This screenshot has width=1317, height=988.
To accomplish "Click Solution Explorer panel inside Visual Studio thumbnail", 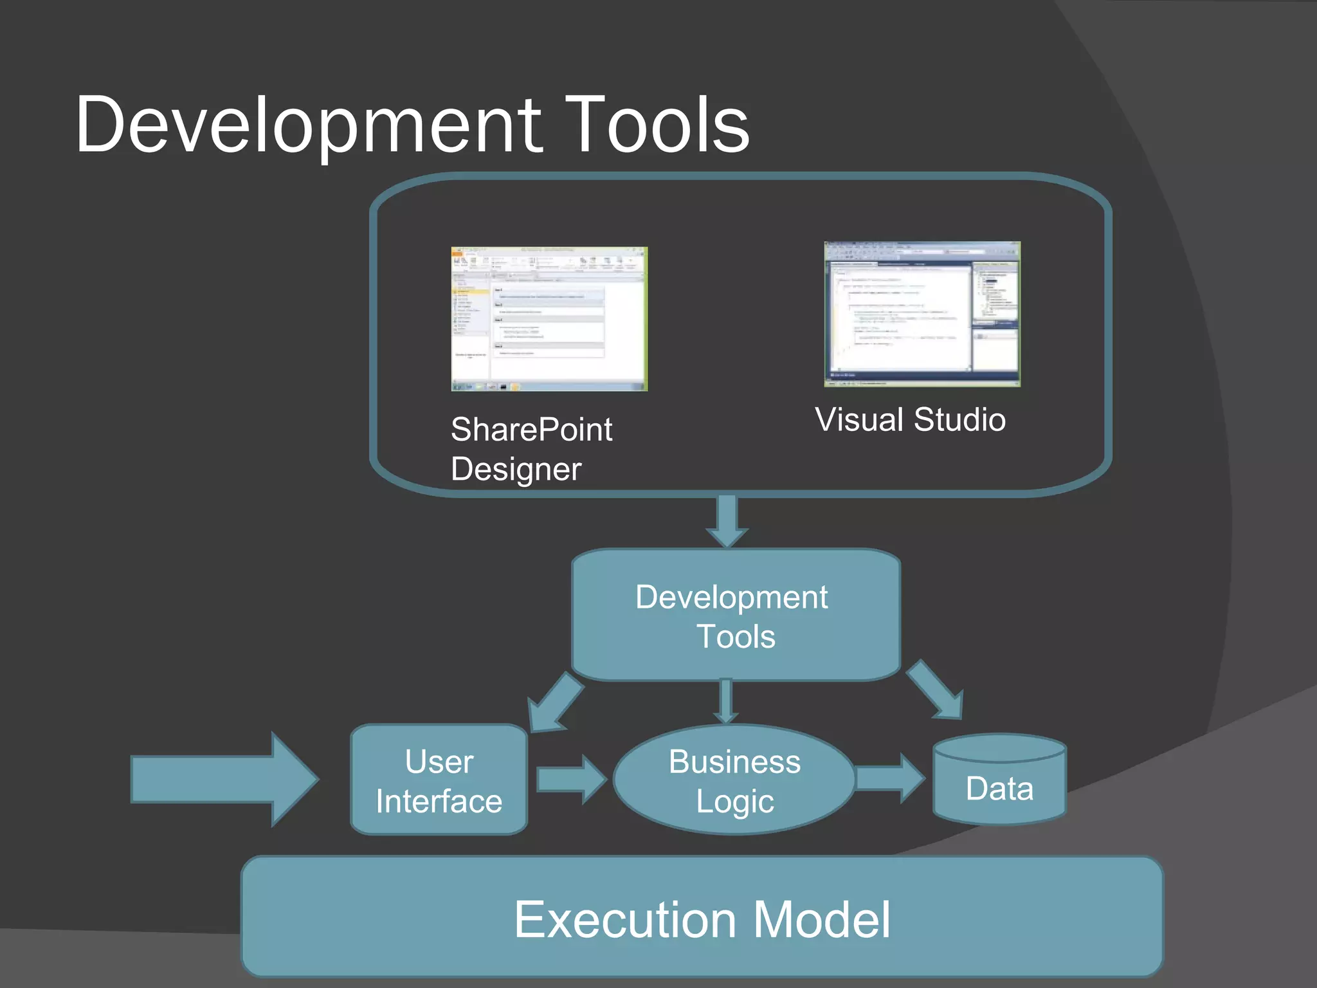I will [x=996, y=291].
